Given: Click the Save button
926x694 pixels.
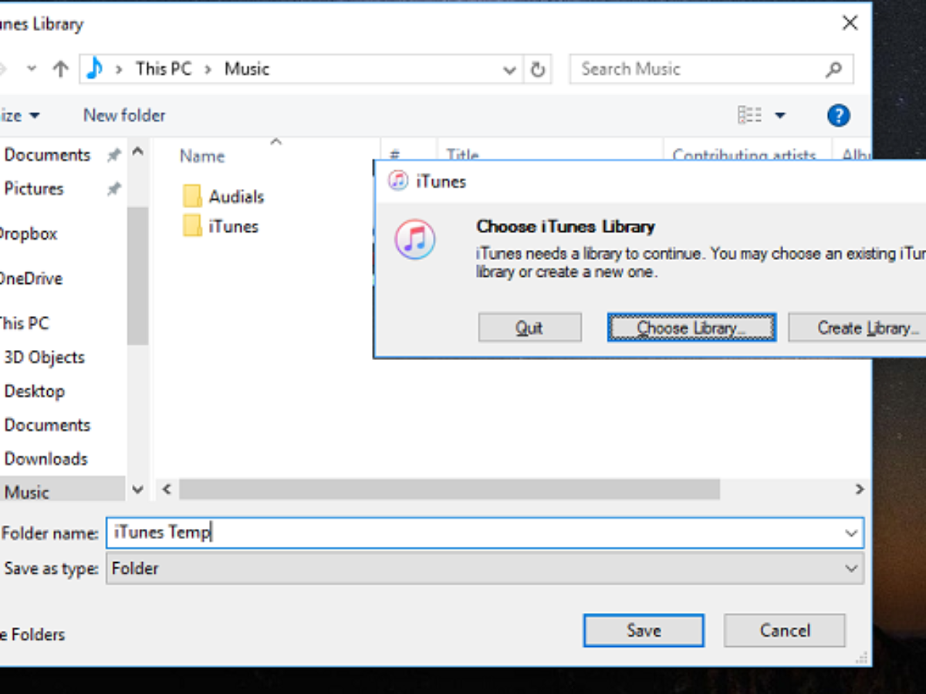Looking at the screenshot, I should tap(644, 630).
